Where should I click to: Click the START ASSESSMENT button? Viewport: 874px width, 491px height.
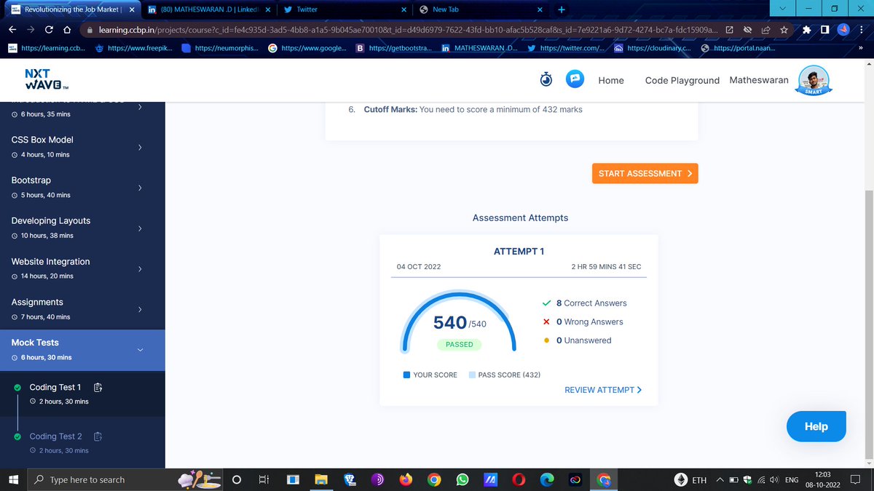[645, 174]
